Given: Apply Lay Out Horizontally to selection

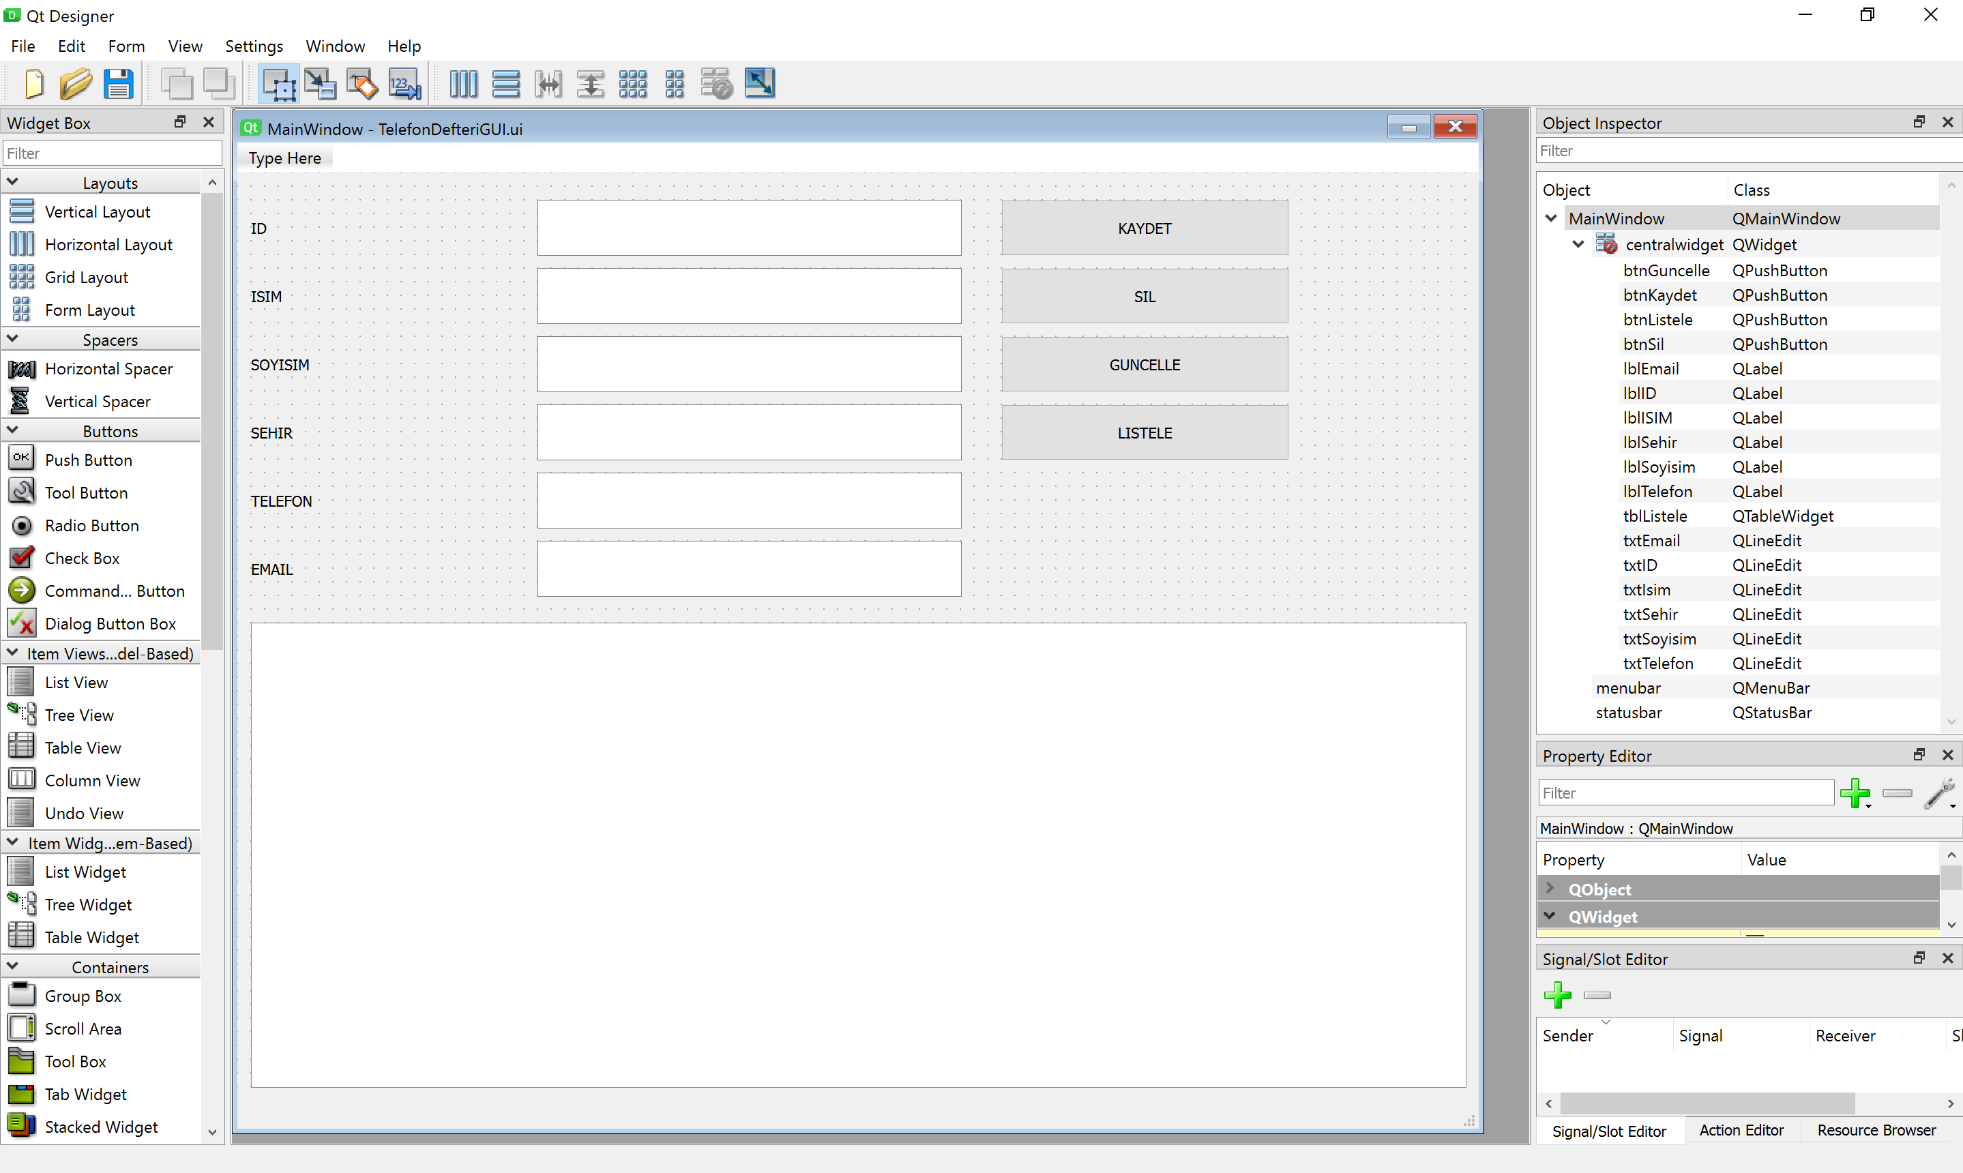Looking at the screenshot, I should [x=463, y=83].
